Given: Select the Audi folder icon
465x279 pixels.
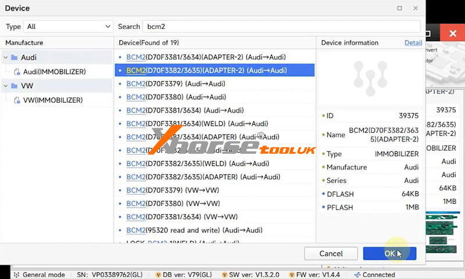Looking at the screenshot, I should click(14, 57).
